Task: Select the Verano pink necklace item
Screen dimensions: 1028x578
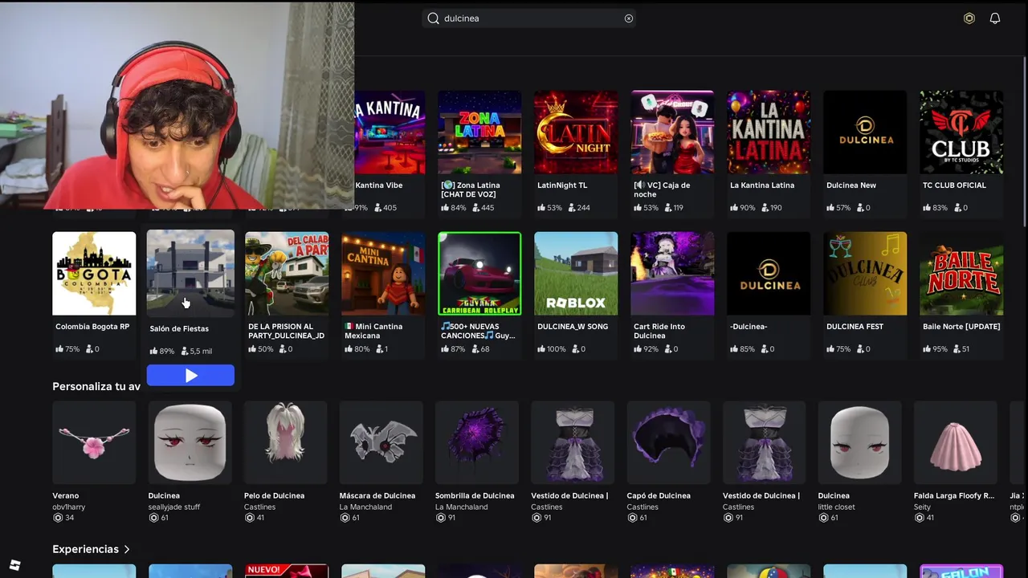Action: 94,442
